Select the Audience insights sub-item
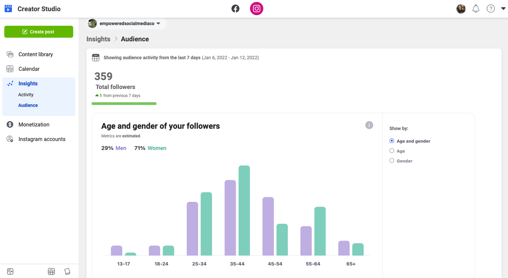 coord(28,105)
